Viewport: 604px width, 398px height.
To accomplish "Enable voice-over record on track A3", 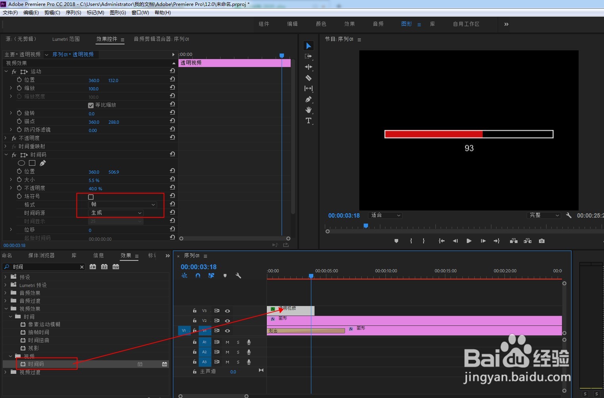I will coord(249,362).
